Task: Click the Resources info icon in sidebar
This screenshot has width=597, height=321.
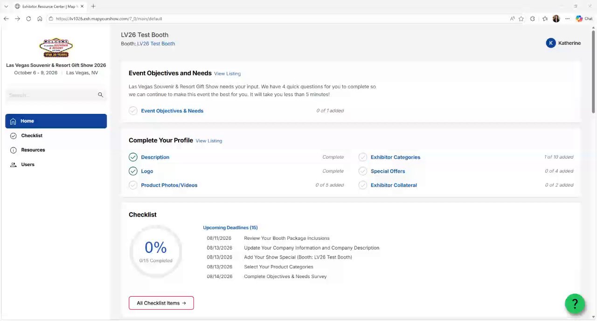Action: [13, 150]
